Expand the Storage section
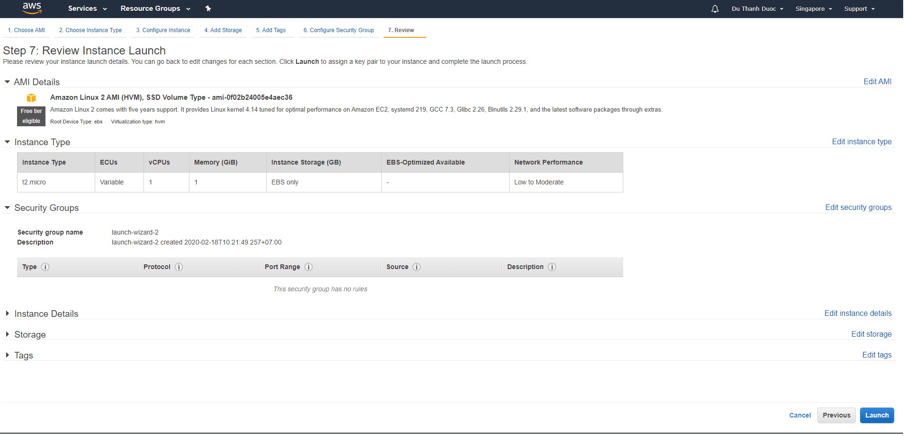 pyautogui.click(x=8, y=334)
